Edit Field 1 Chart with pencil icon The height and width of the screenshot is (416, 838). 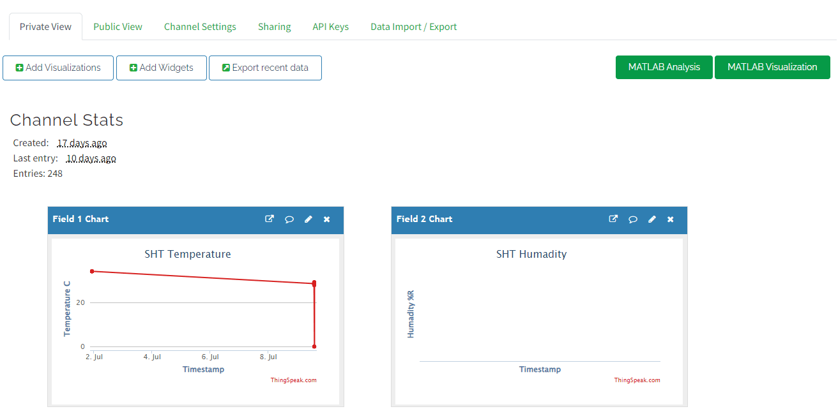[309, 219]
